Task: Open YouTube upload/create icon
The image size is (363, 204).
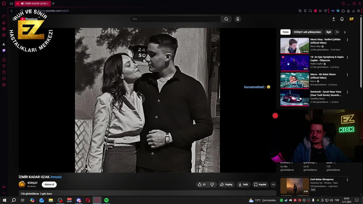Action: (x=334, y=19)
